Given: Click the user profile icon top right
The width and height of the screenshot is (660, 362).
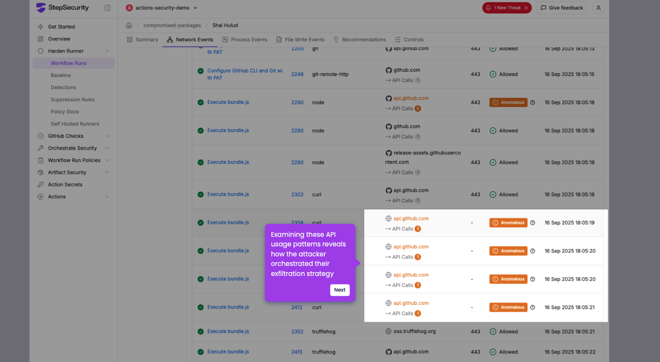Looking at the screenshot, I should (x=598, y=8).
